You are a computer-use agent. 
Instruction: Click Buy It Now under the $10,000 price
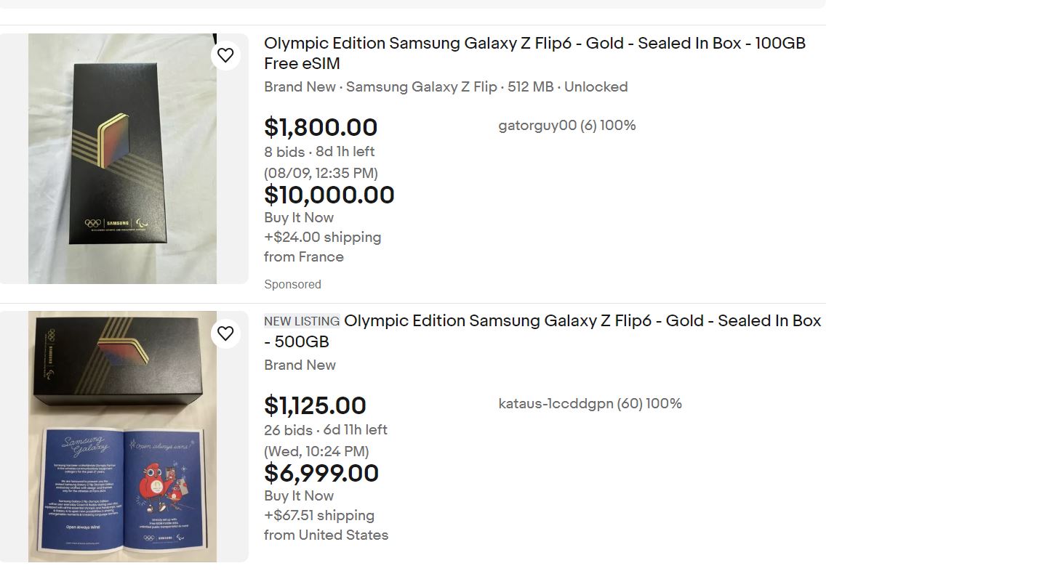coord(298,217)
